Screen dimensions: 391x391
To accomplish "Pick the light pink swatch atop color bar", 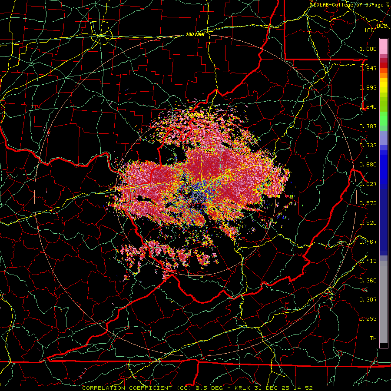I will [x=384, y=46].
